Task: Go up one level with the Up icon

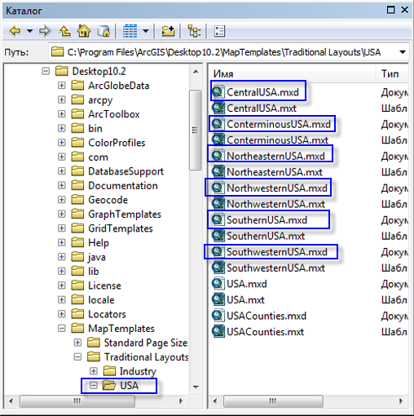Action: (x=65, y=31)
